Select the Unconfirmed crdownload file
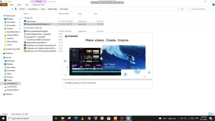215x121 pixels. click(38, 40)
